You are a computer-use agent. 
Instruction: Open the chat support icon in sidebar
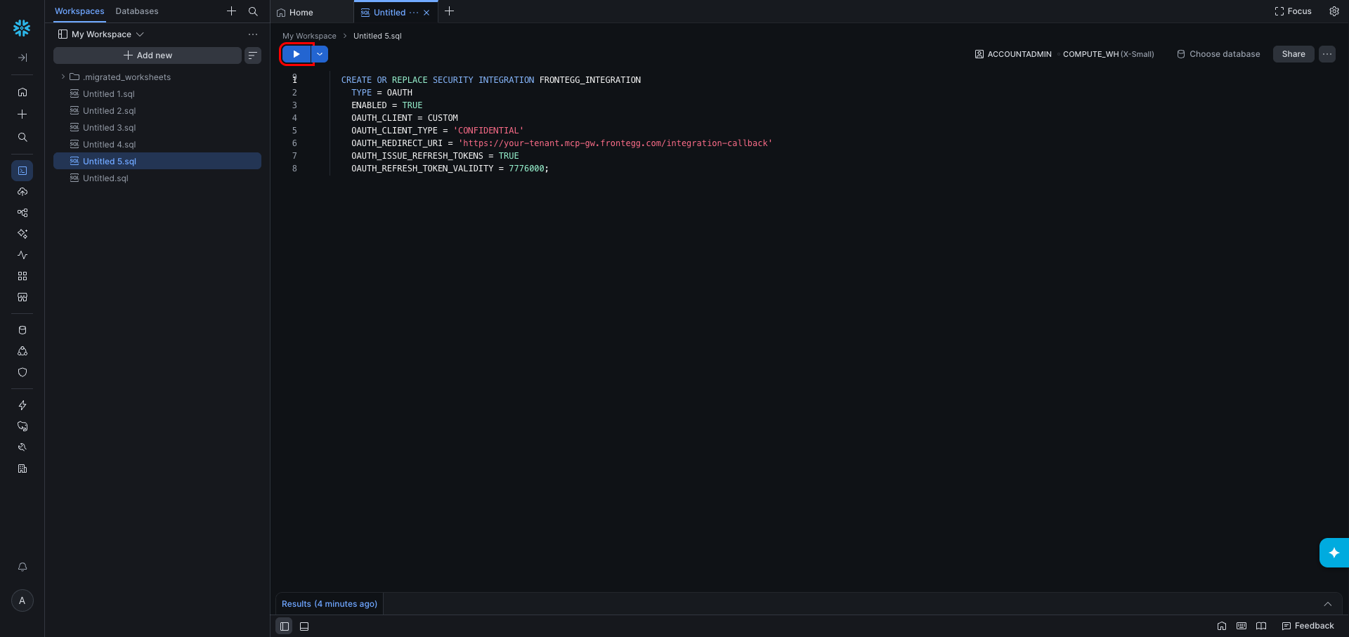(x=22, y=426)
